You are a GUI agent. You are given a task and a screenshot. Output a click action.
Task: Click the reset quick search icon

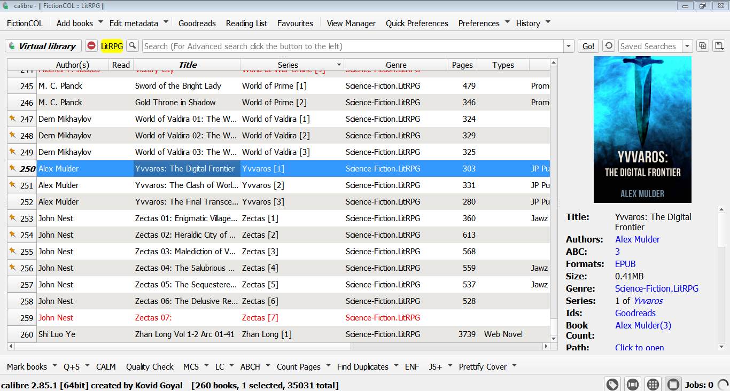pyautogui.click(x=609, y=46)
